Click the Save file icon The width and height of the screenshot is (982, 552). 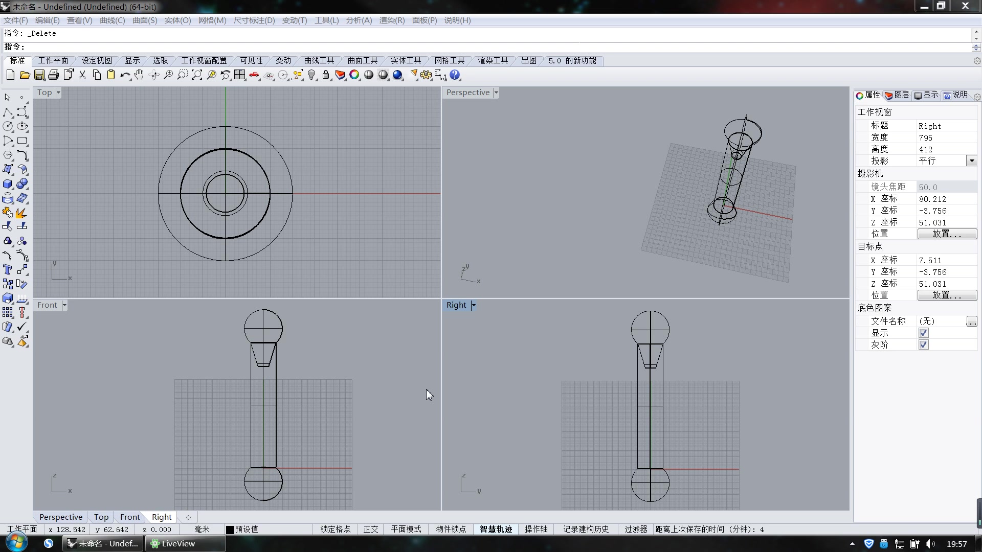(x=39, y=75)
